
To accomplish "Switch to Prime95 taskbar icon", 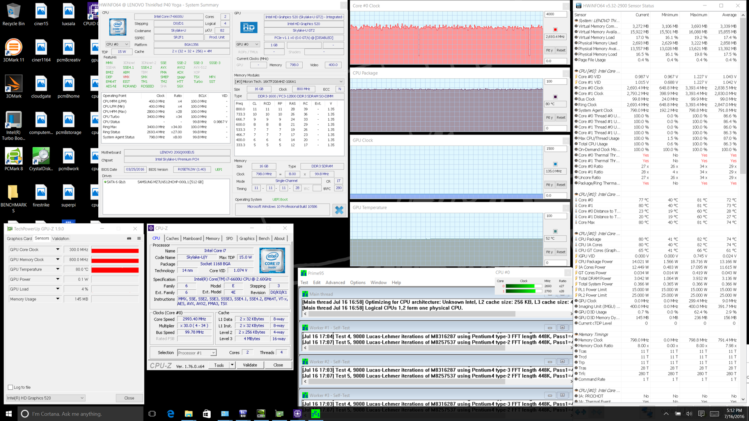I will (x=316, y=414).
